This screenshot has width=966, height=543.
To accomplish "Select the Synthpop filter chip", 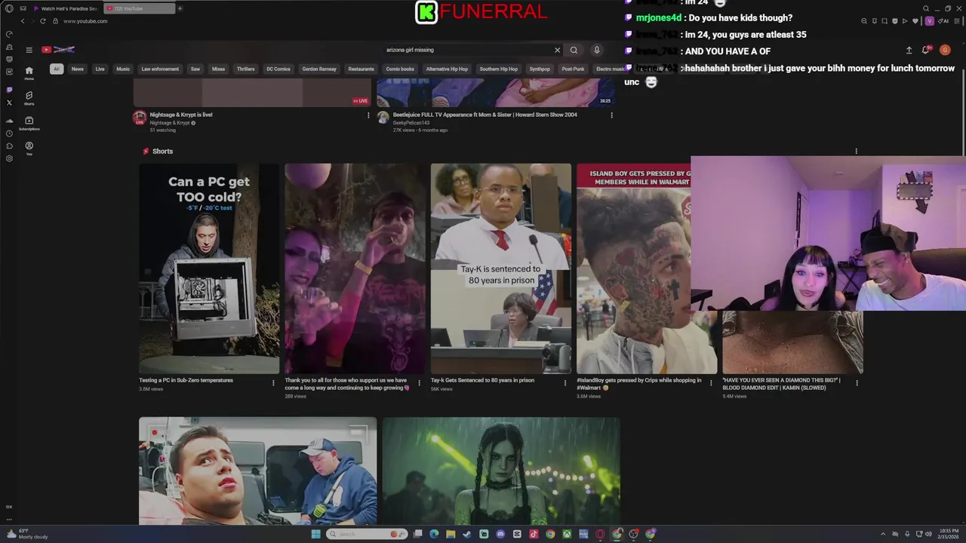I will (x=540, y=69).
